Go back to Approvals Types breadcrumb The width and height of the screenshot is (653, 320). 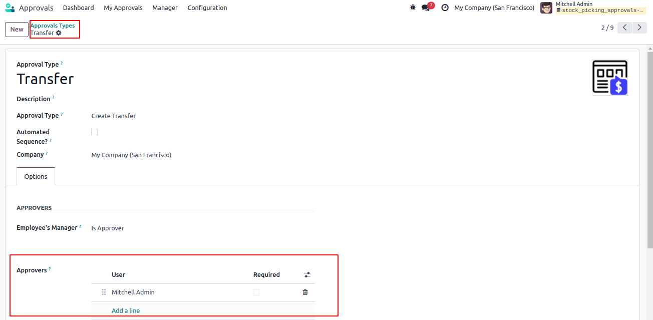53,26
